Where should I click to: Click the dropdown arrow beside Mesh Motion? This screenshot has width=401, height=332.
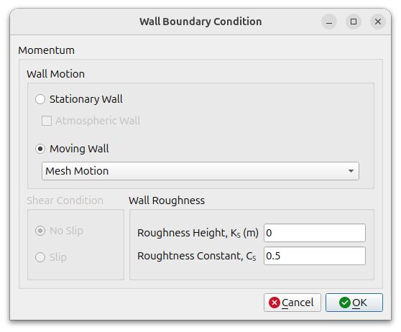[x=351, y=171]
